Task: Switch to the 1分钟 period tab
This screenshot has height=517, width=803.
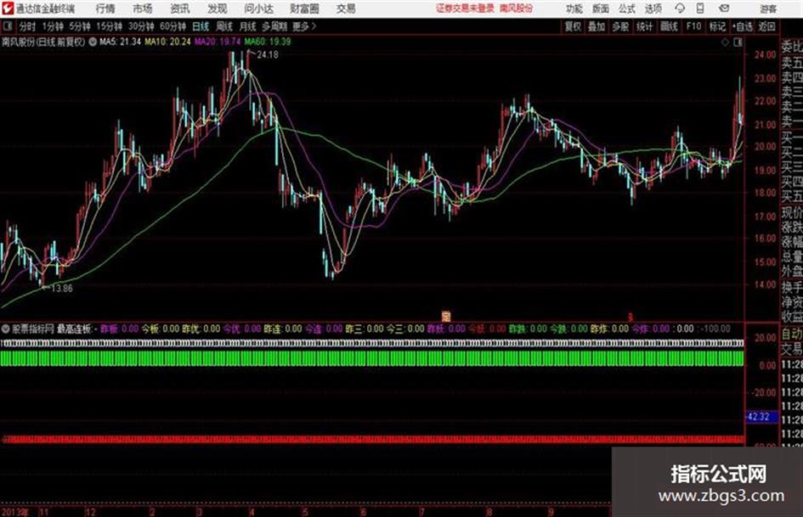Action: pos(52,26)
